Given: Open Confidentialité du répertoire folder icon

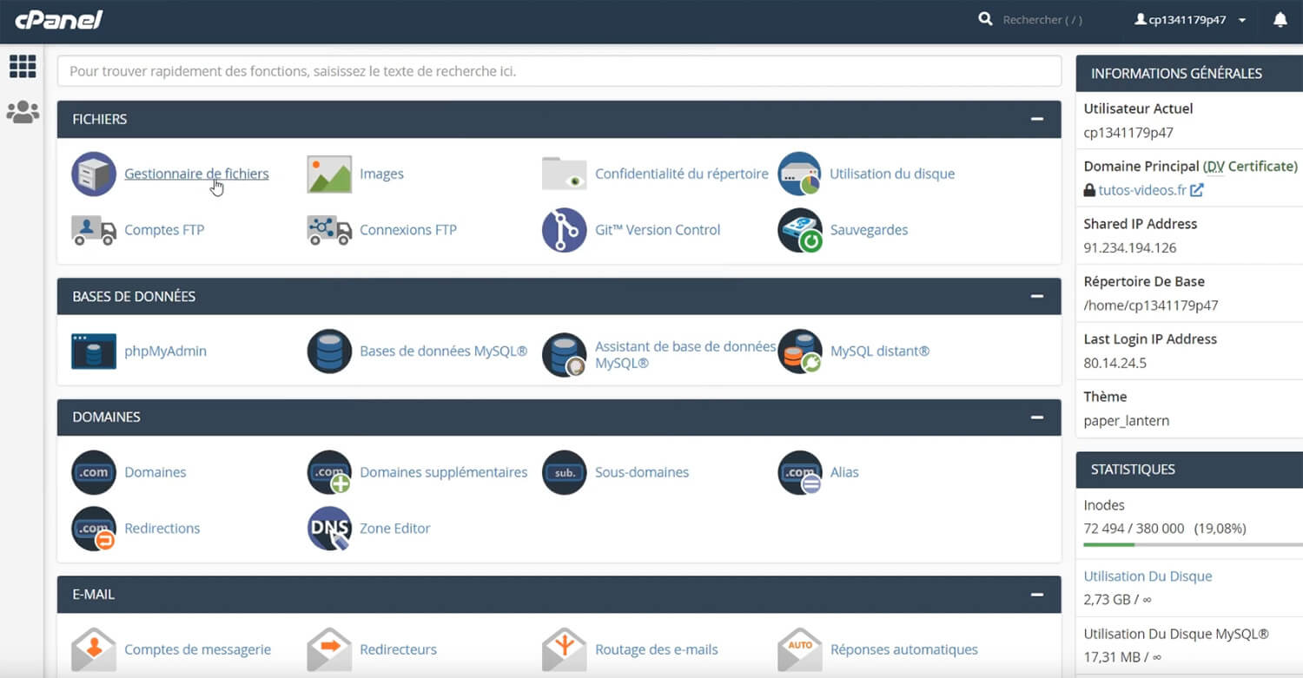Looking at the screenshot, I should [565, 174].
